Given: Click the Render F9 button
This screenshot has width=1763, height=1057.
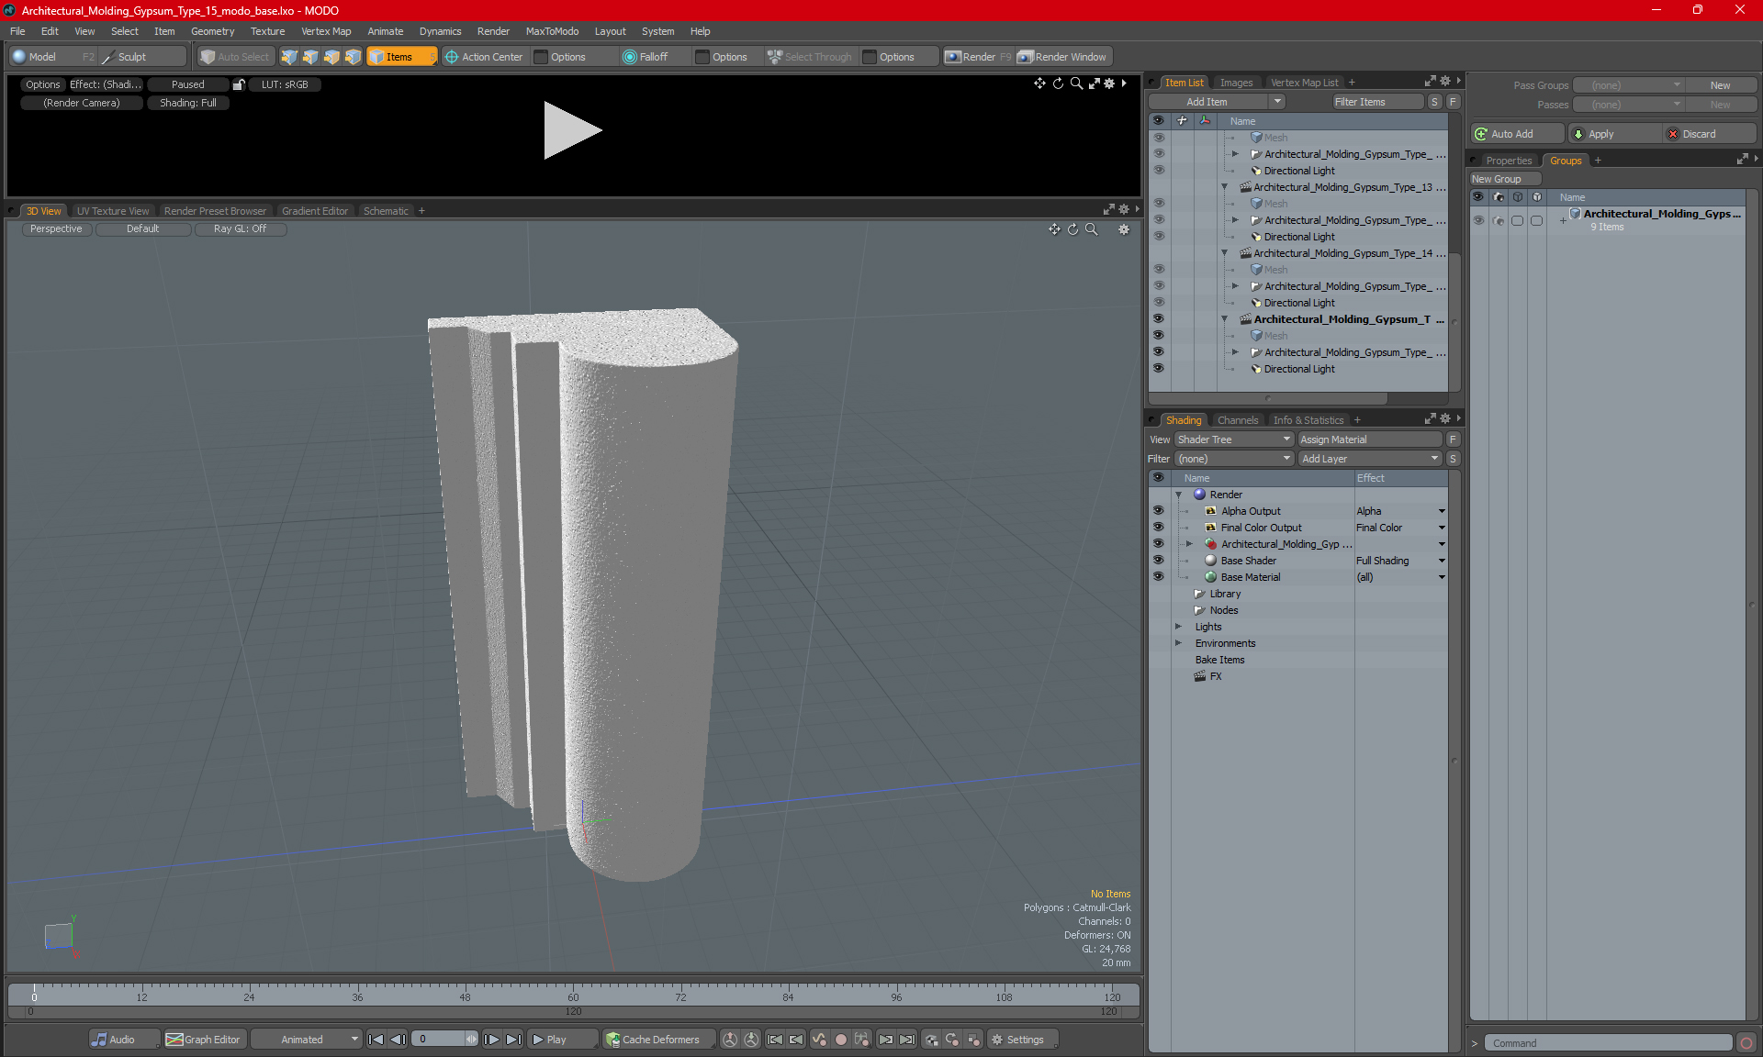Looking at the screenshot, I should tap(978, 57).
